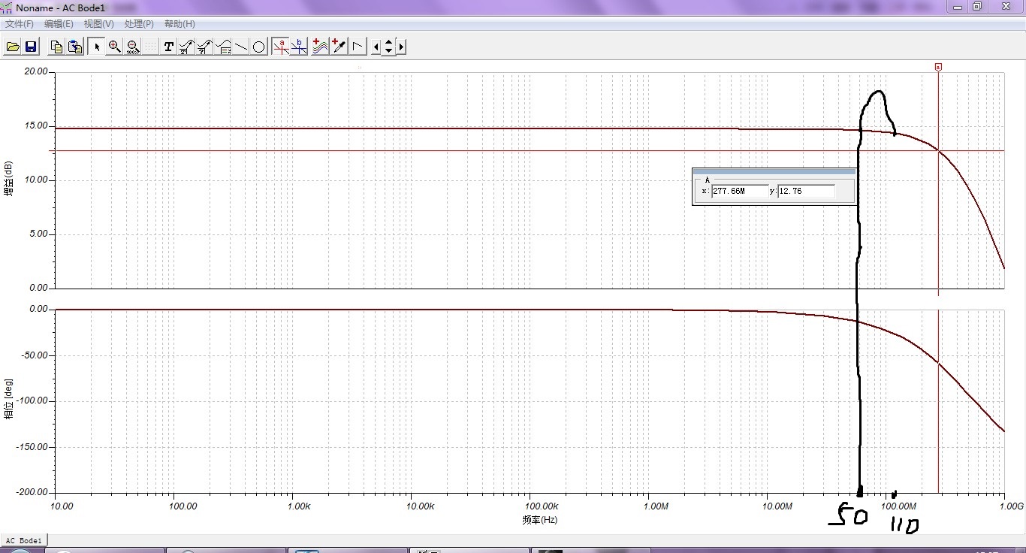Choose the curve question-mark annotation tool
The image size is (1026, 553).
(205, 47)
